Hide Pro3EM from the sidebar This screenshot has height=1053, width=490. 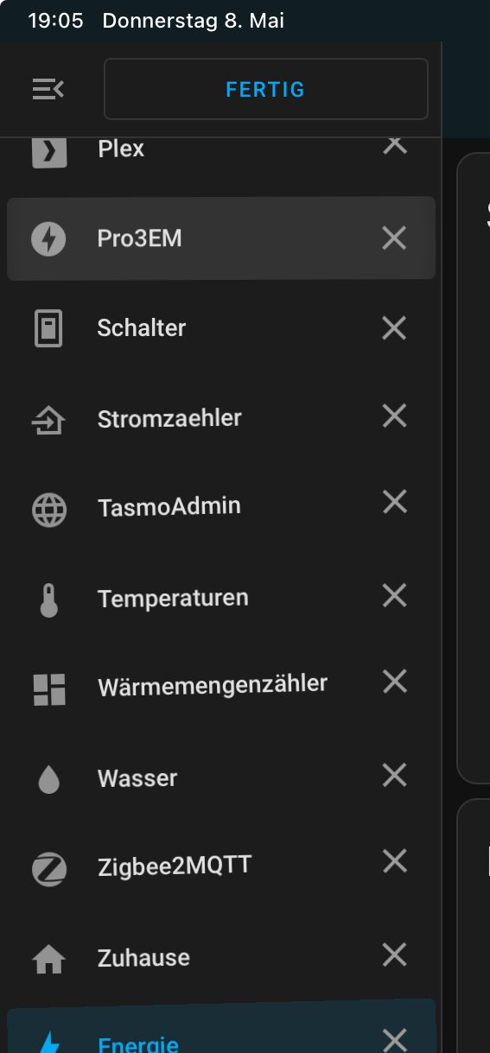[394, 238]
